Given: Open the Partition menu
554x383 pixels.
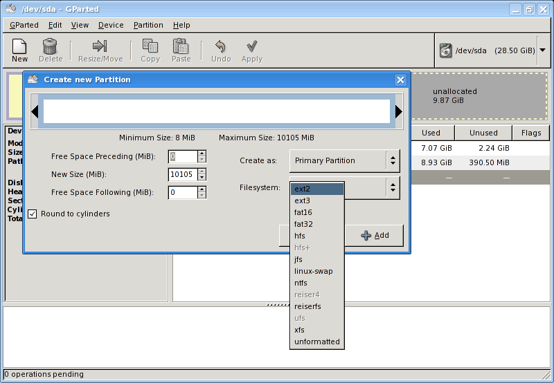Looking at the screenshot, I should coord(148,25).
